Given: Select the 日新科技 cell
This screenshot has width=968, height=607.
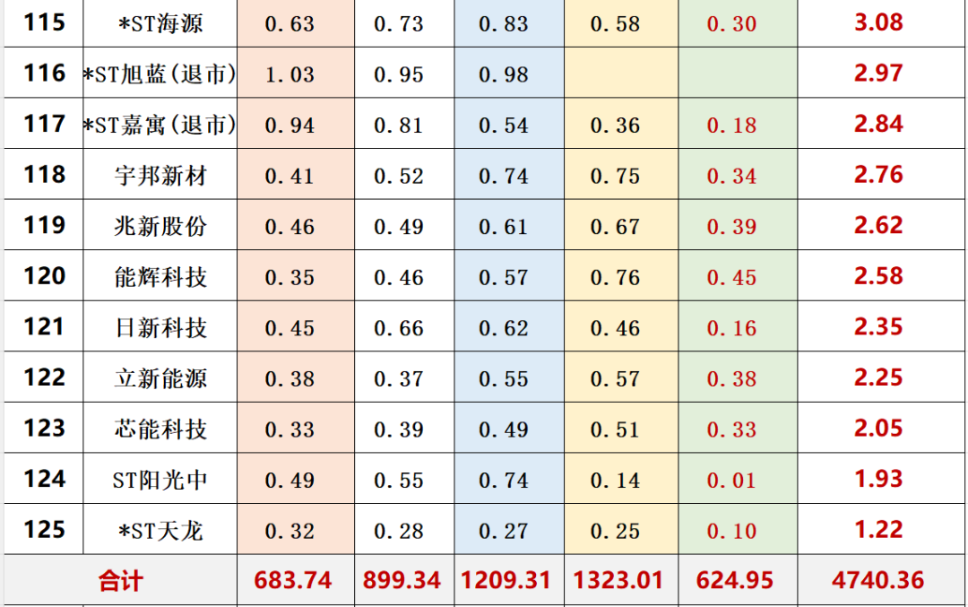Looking at the screenshot, I should (160, 328).
